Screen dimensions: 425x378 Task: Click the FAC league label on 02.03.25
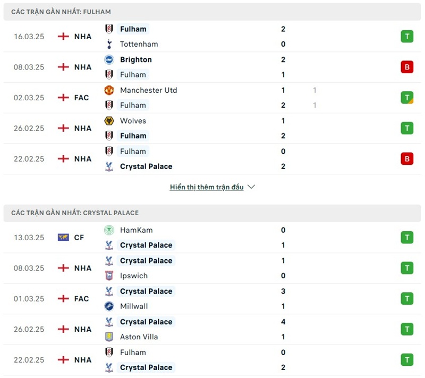[x=81, y=98]
